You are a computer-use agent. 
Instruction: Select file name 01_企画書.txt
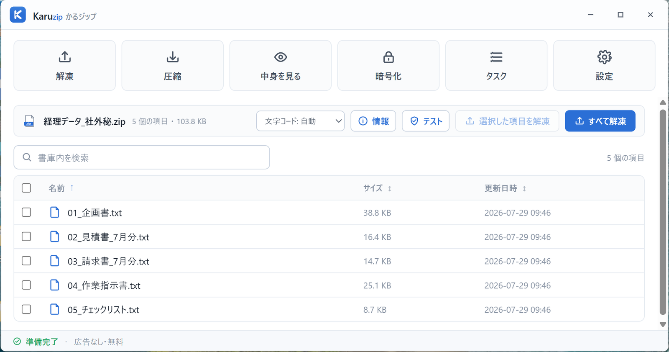pyautogui.click(x=94, y=213)
